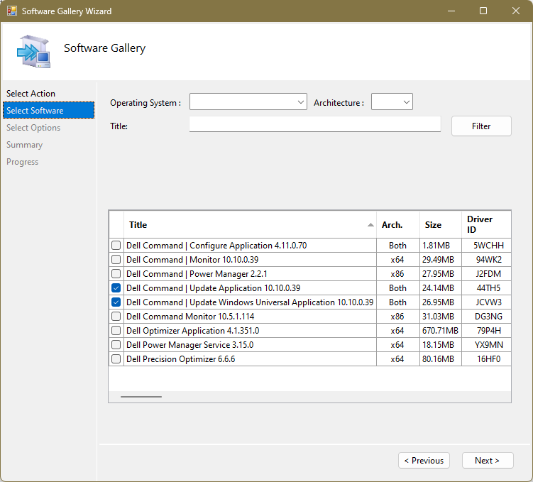Click Driver ID cell YX9MN

pyautogui.click(x=486, y=345)
